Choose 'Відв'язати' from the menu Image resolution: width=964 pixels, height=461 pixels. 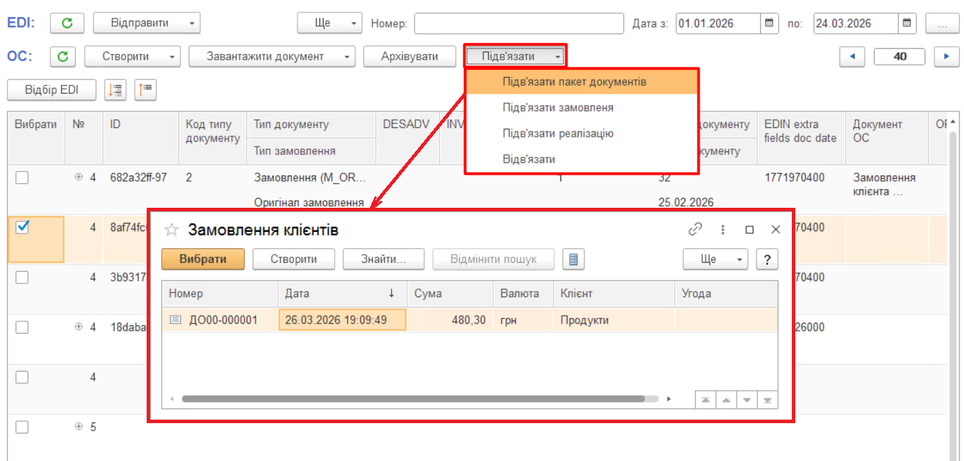(529, 159)
